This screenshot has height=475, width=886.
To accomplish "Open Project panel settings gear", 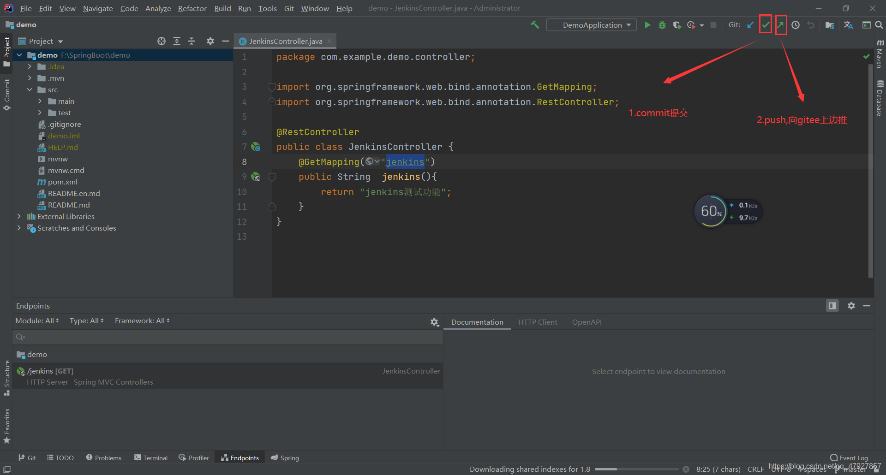I will point(210,41).
